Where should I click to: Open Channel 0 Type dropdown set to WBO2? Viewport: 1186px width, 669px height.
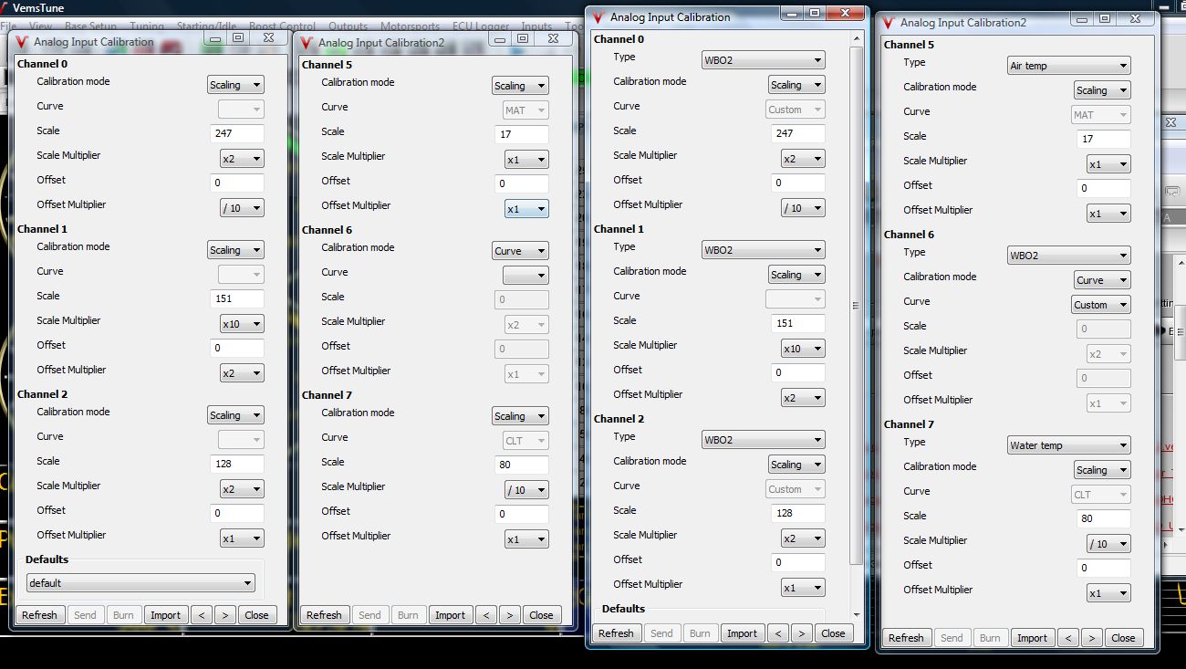763,60
